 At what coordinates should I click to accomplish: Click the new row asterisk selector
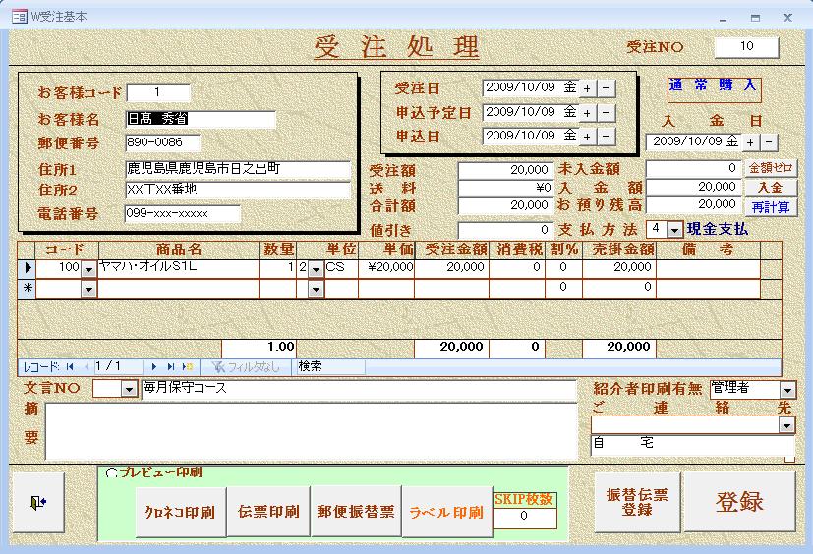pyautogui.click(x=28, y=288)
